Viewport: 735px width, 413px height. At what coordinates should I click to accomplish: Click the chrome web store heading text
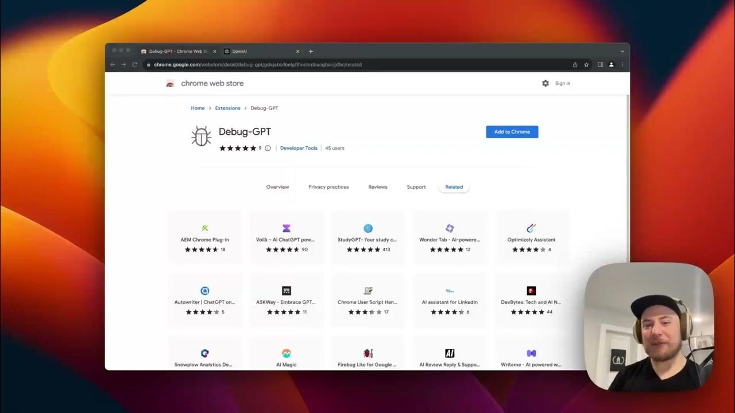click(x=212, y=83)
